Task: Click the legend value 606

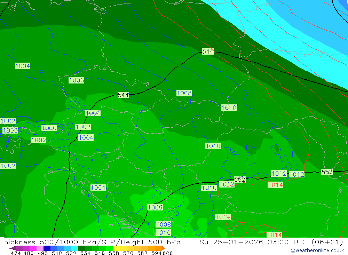Action: pyautogui.click(x=168, y=253)
